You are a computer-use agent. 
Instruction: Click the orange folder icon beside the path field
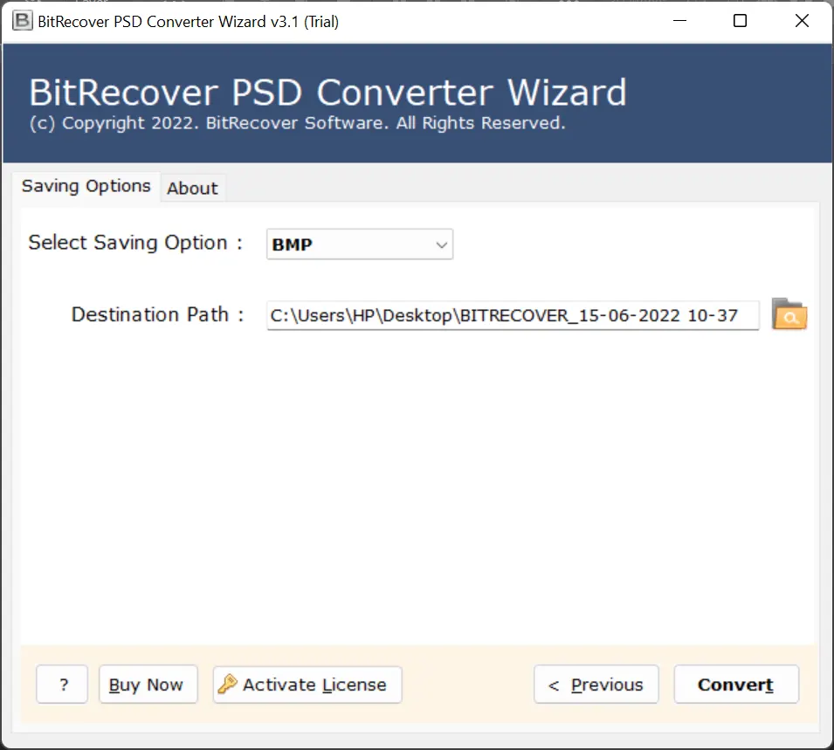click(x=789, y=315)
